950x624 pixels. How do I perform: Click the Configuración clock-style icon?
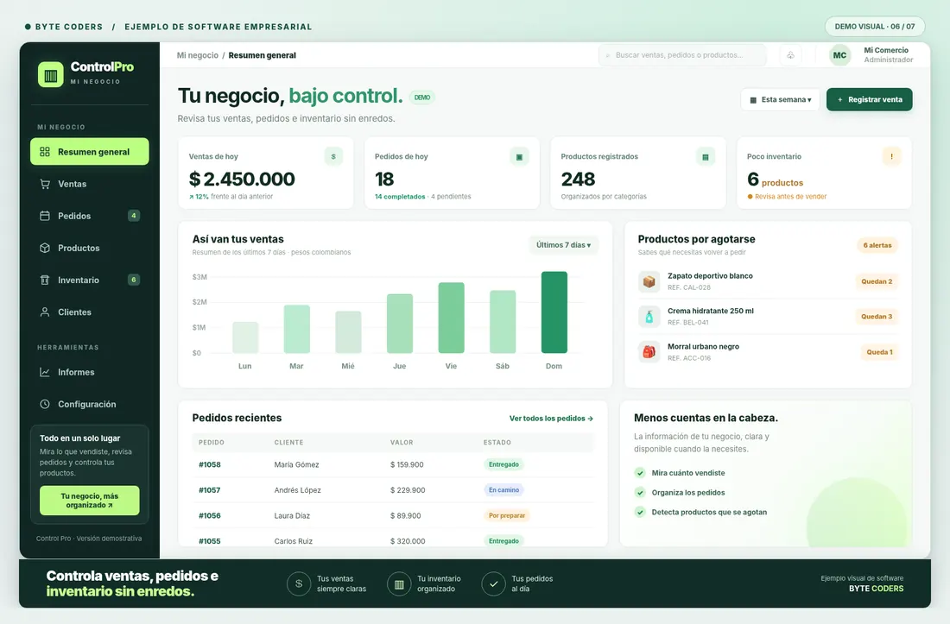point(45,404)
